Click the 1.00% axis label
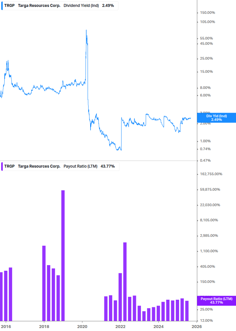The image size is (236, 331). point(205,141)
